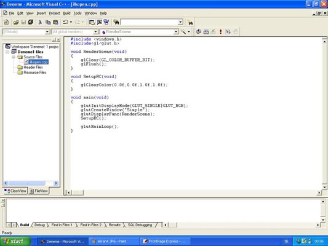Switch to the Paint taskbar window

113,242
